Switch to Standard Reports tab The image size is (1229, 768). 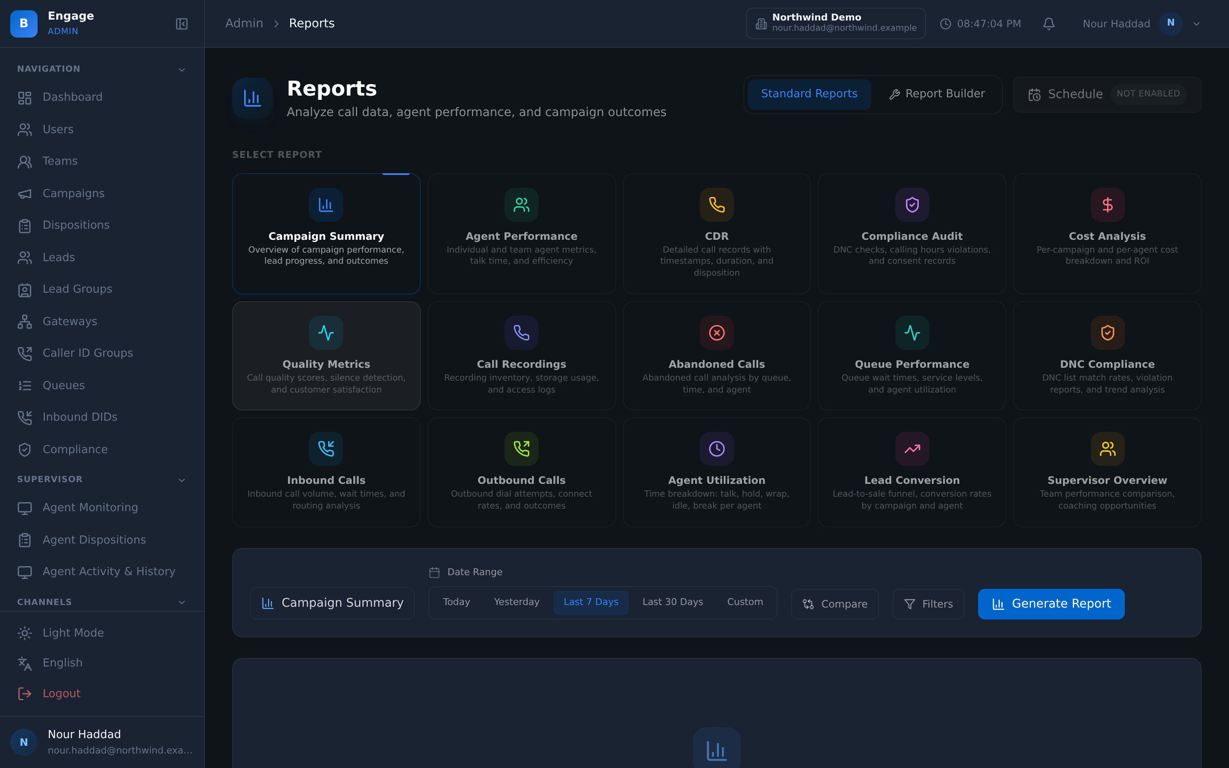click(x=809, y=94)
